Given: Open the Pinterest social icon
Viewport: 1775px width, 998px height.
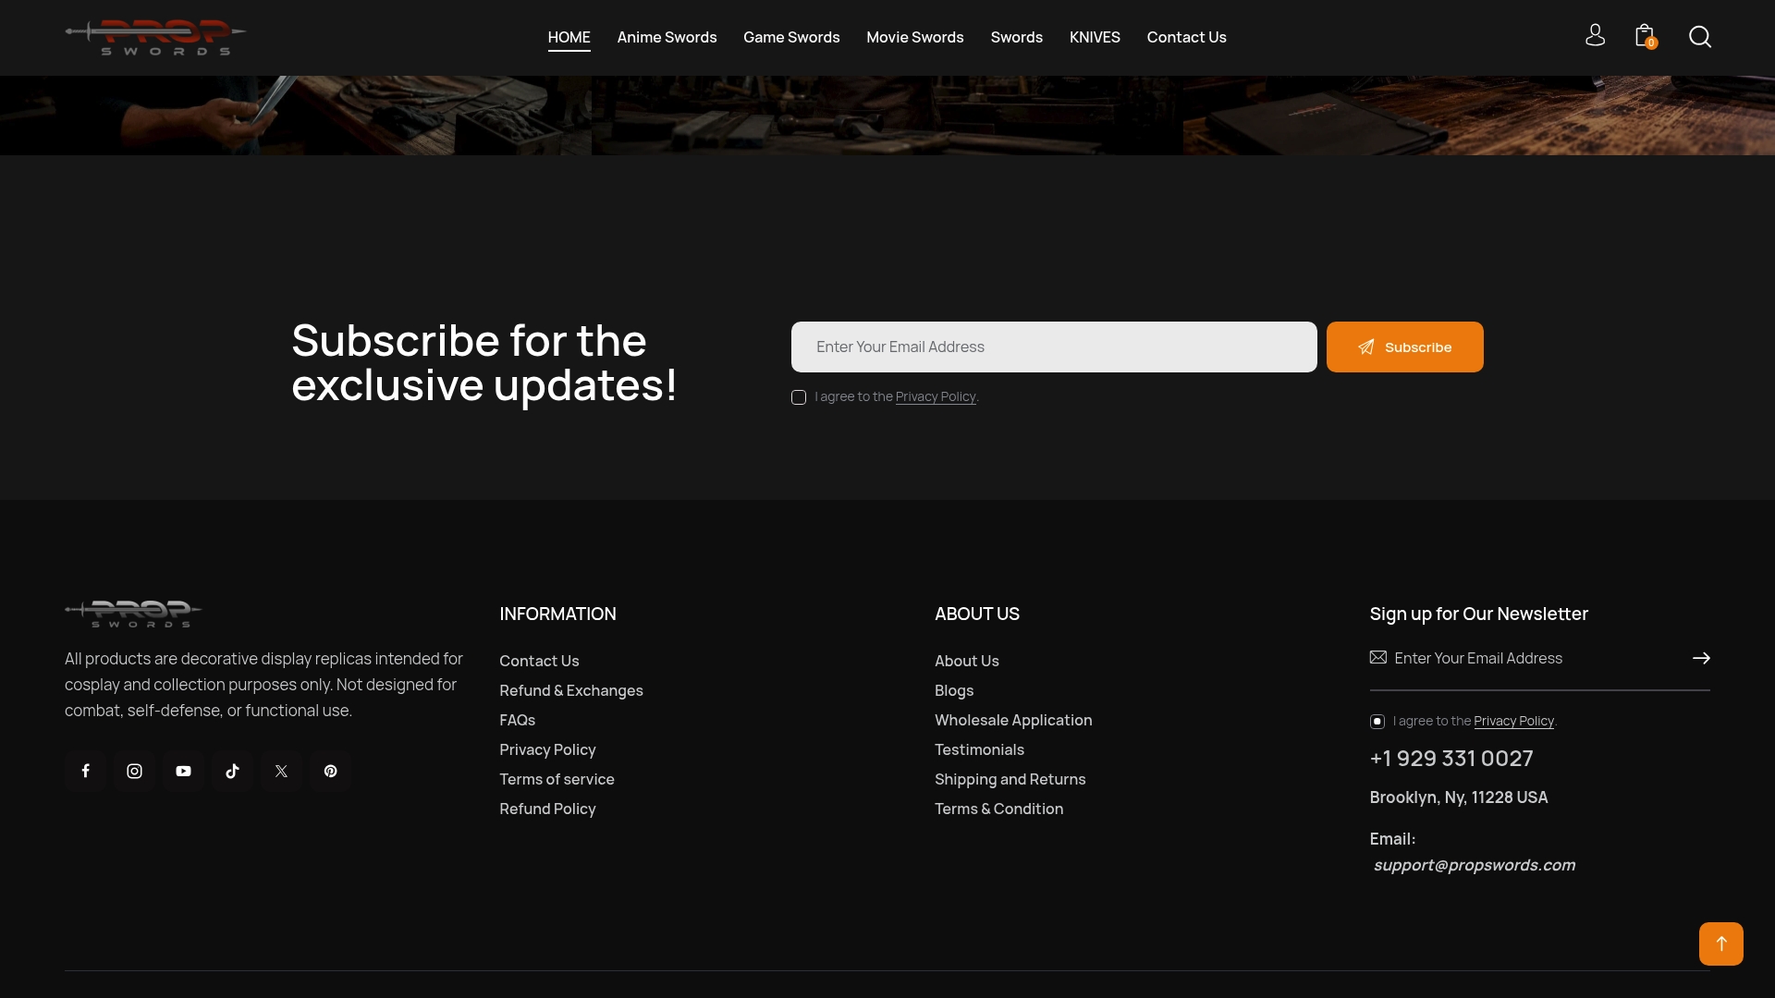Looking at the screenshot, I should (330, 771).
